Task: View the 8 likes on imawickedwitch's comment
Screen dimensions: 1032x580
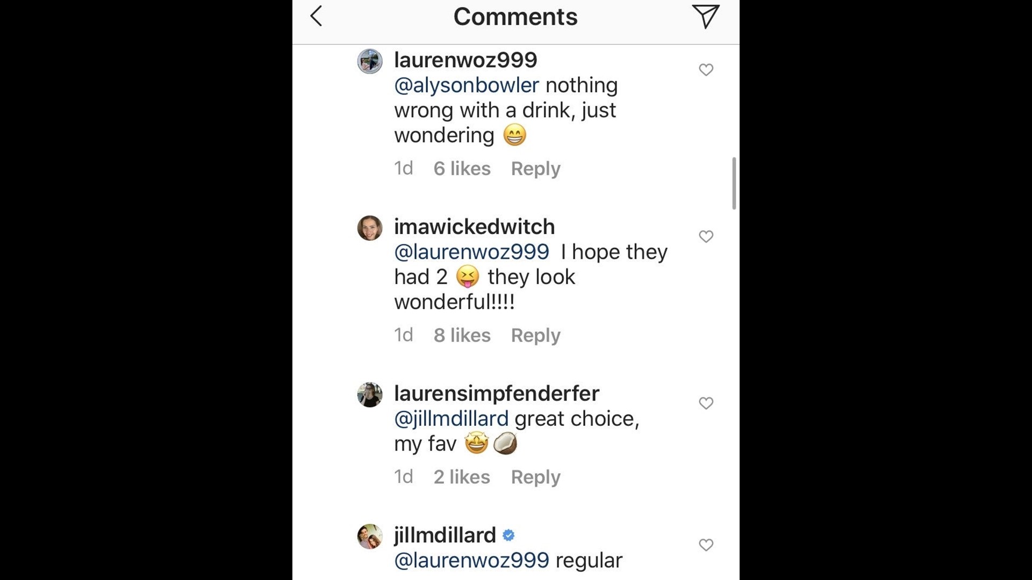Action: [461, 335]
